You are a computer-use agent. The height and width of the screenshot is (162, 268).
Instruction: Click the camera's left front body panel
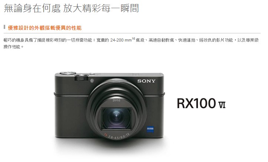pos(71,116)
